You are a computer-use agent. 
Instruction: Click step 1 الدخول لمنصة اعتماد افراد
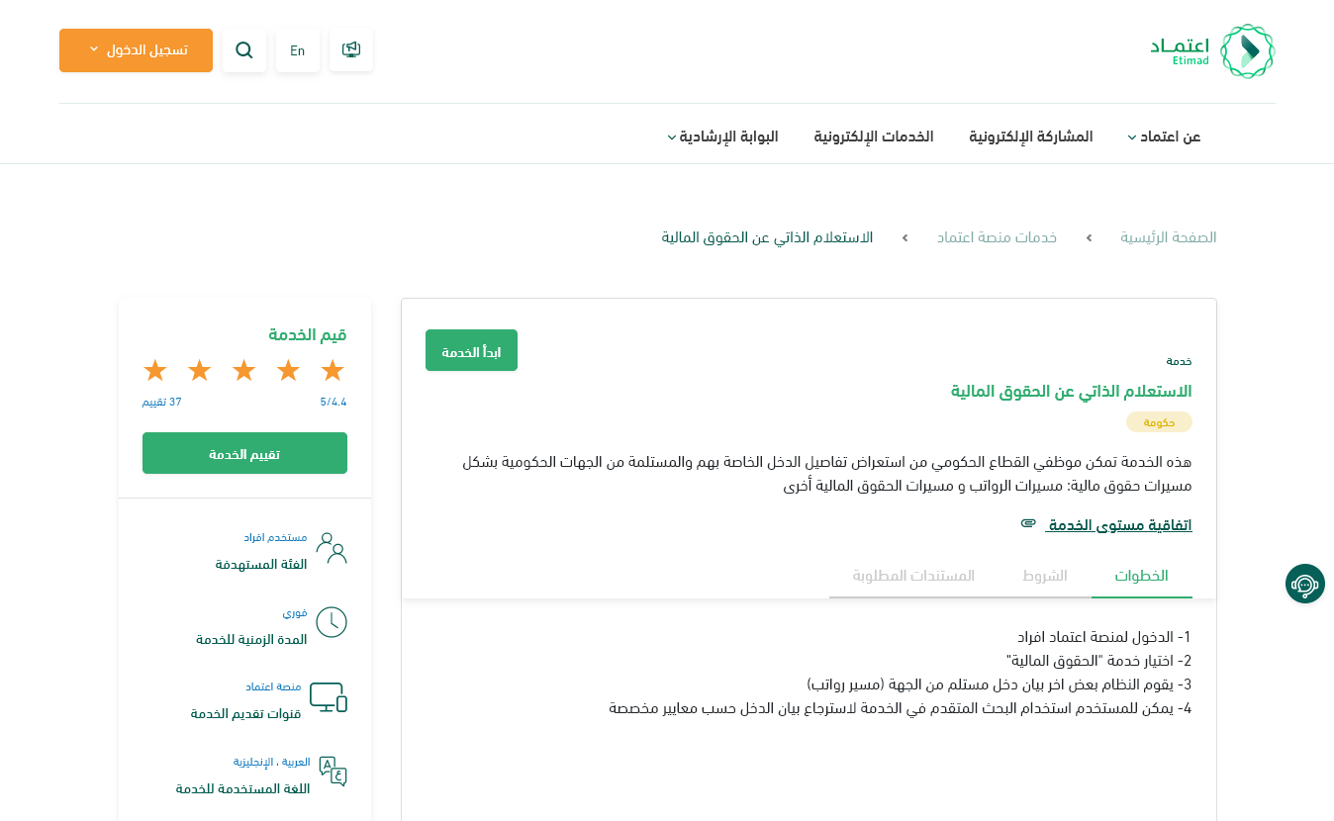(1104, 637)
